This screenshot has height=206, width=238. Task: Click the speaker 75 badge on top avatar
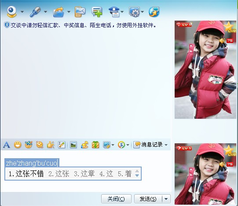[x=226, y=41]
